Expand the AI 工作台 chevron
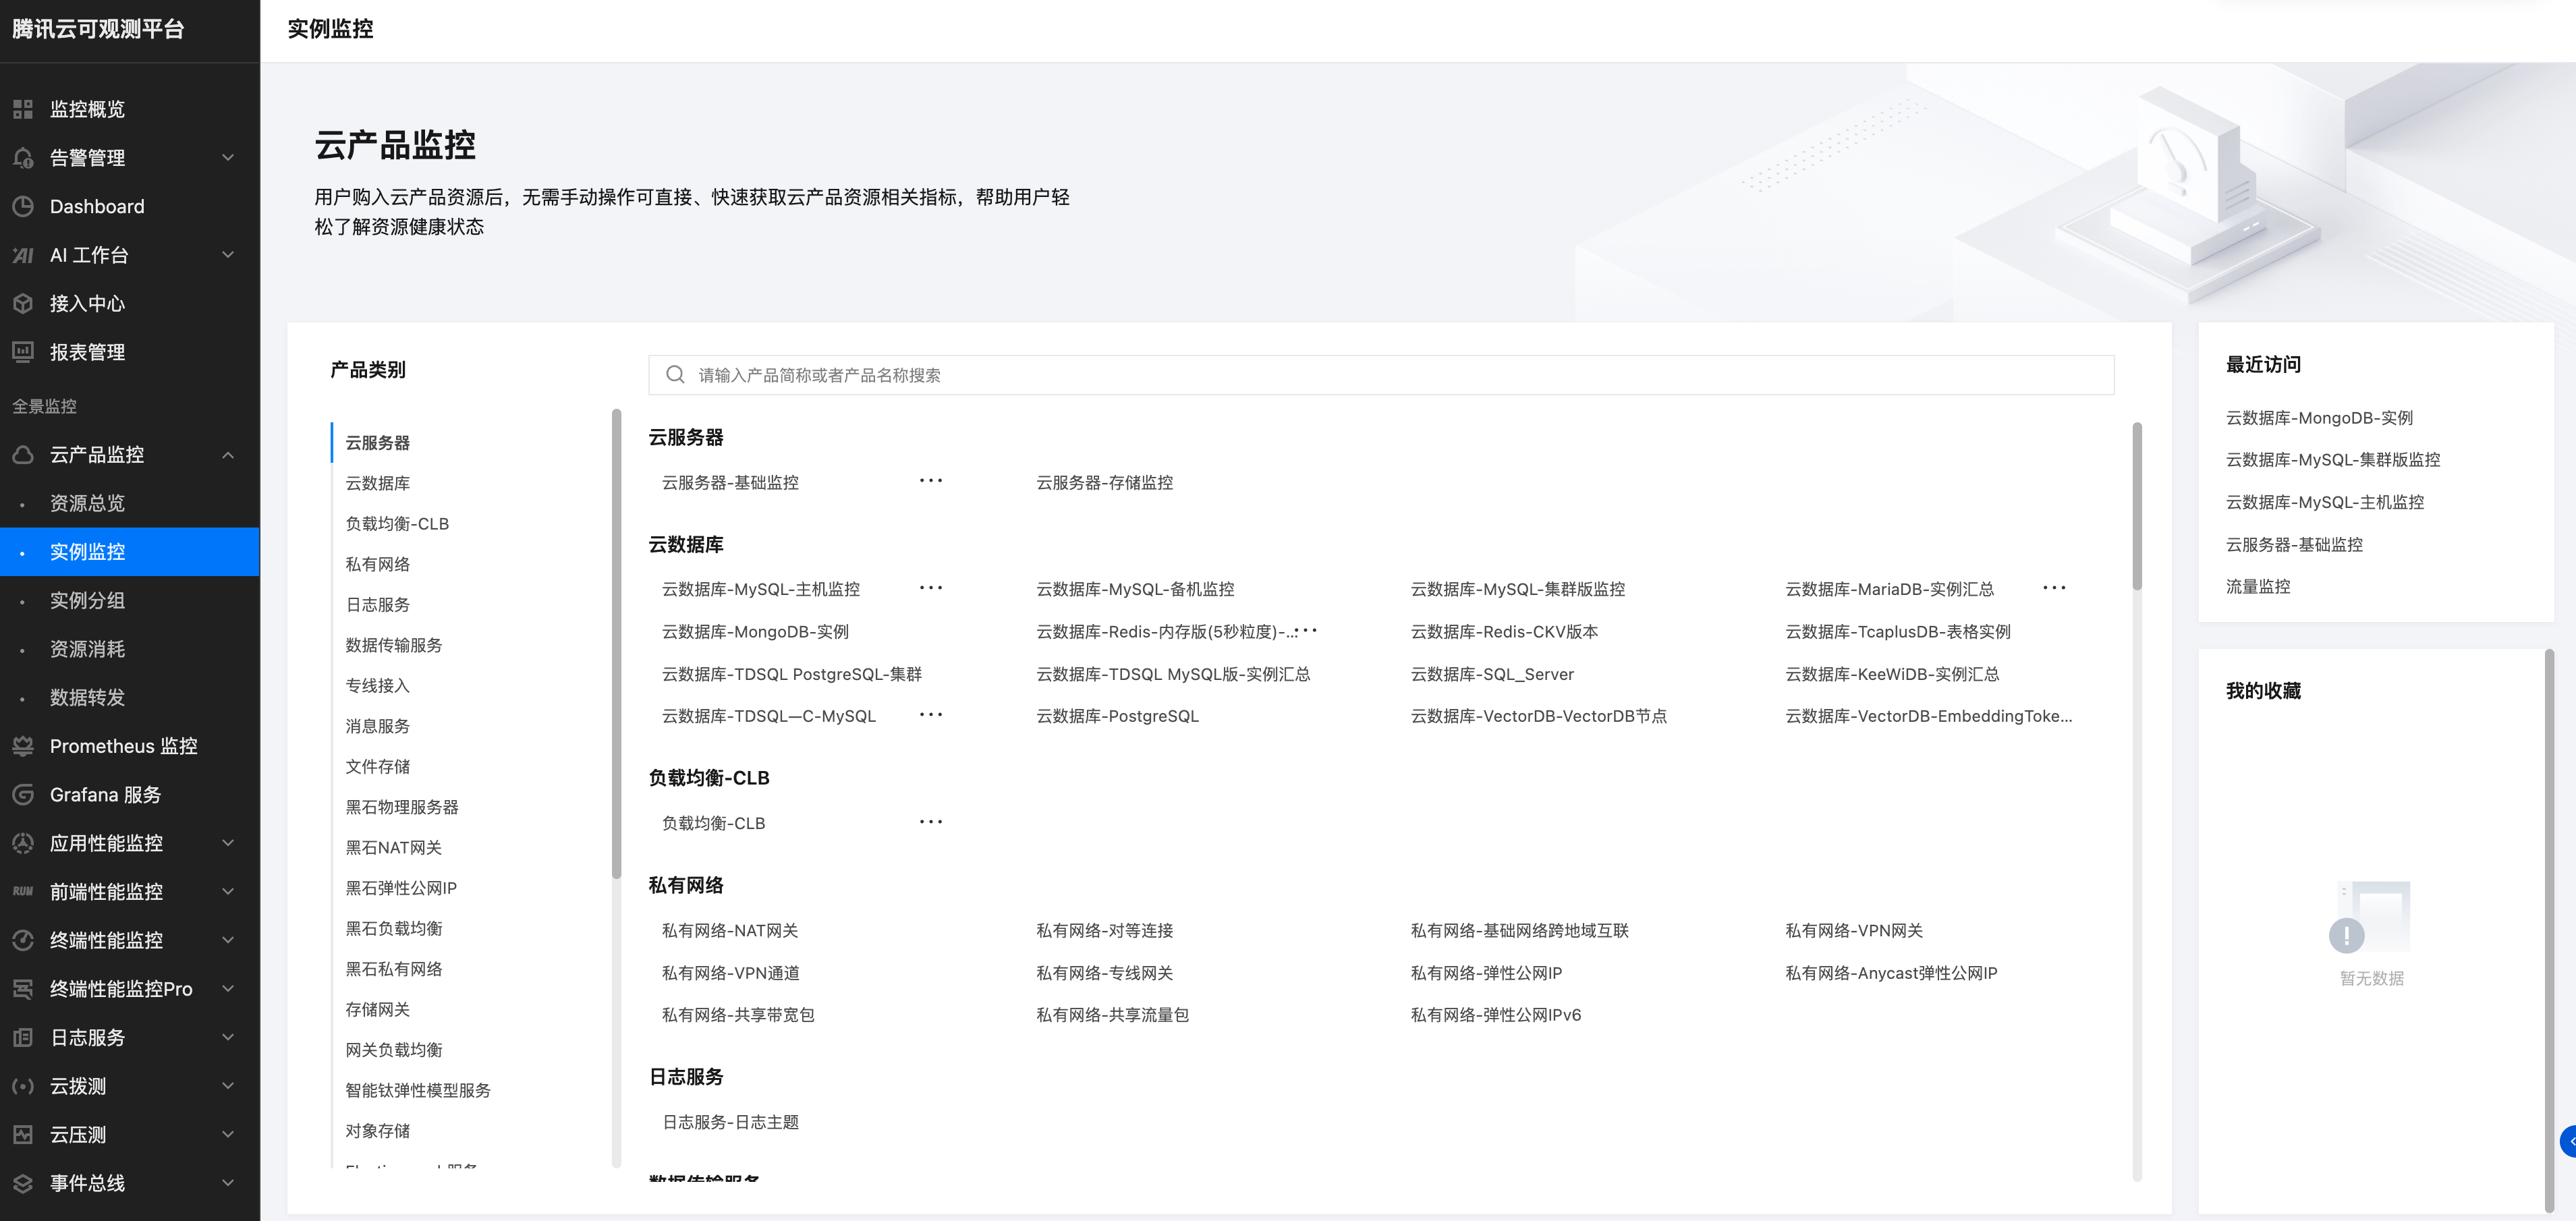The width and height of the screenshot is (2576, 1221). point(228,255)
